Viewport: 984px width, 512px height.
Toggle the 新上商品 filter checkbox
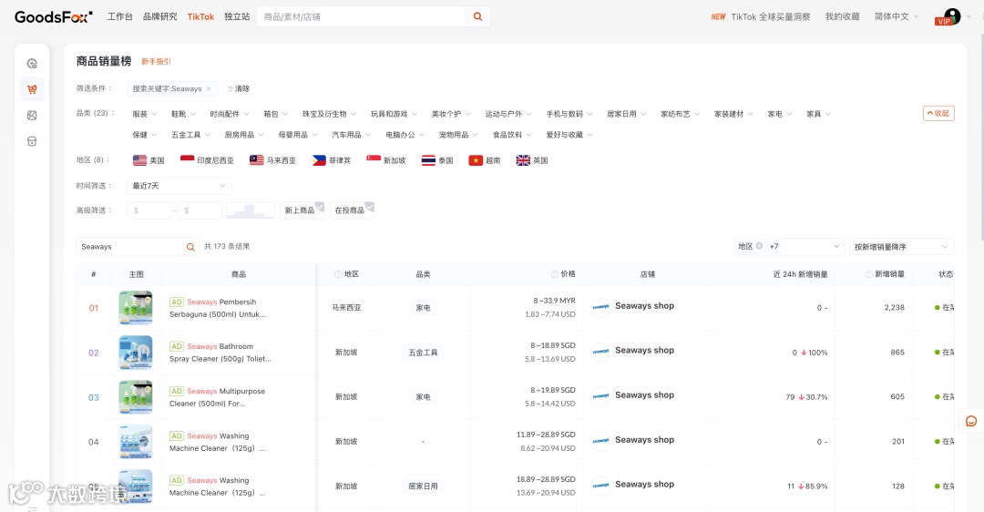(x=302, y=210)
